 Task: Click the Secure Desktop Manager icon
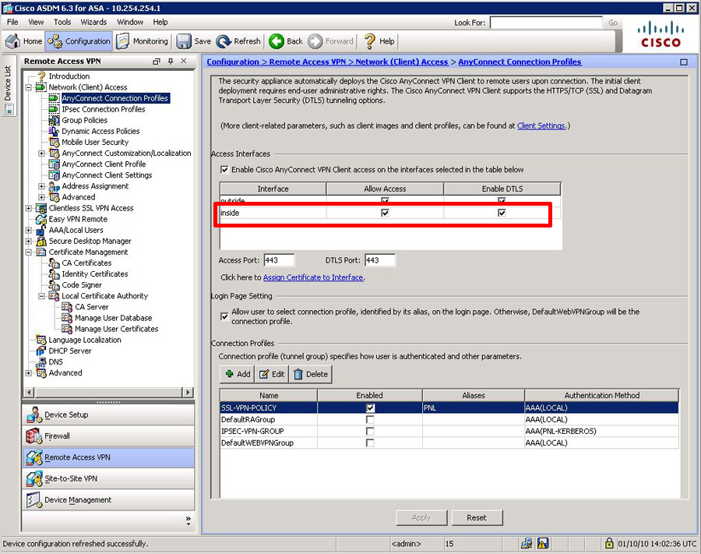point(41,241)
